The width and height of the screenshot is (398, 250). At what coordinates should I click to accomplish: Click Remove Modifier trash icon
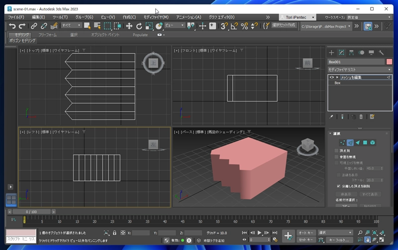[361, 117]
